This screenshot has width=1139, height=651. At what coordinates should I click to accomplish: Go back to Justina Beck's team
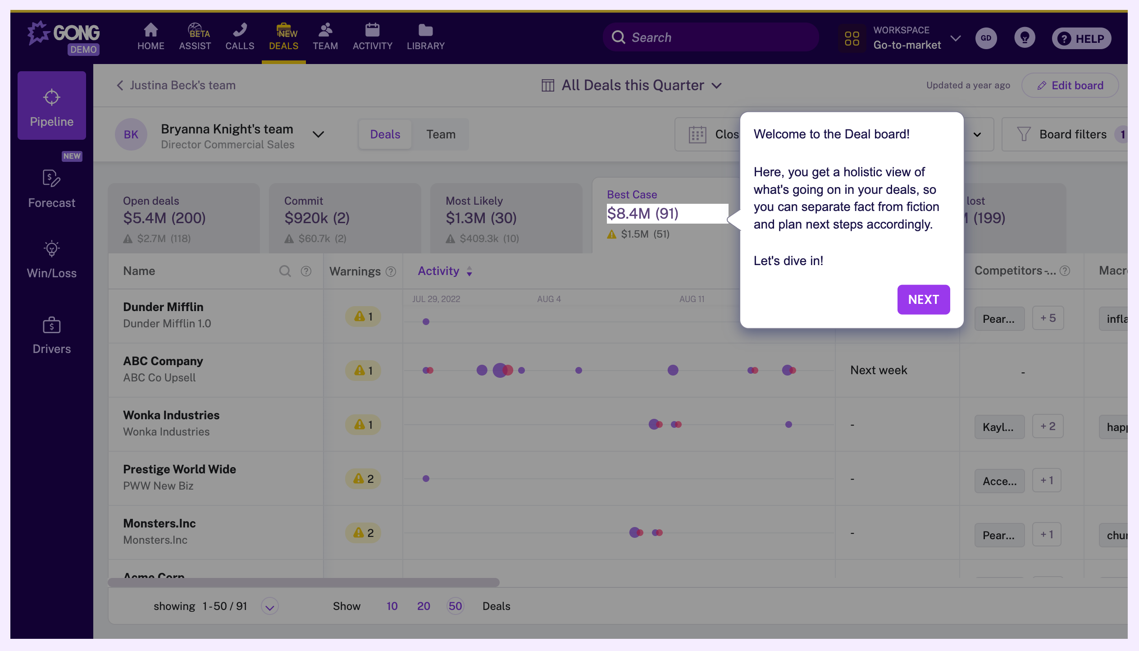(176, 85)
